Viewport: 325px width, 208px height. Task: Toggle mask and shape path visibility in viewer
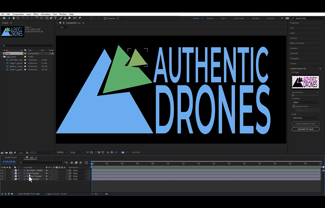(95, 152)
